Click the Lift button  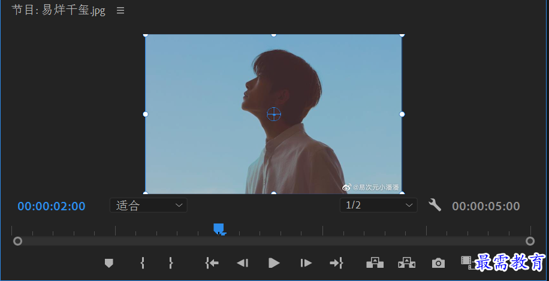pos(375,263)
